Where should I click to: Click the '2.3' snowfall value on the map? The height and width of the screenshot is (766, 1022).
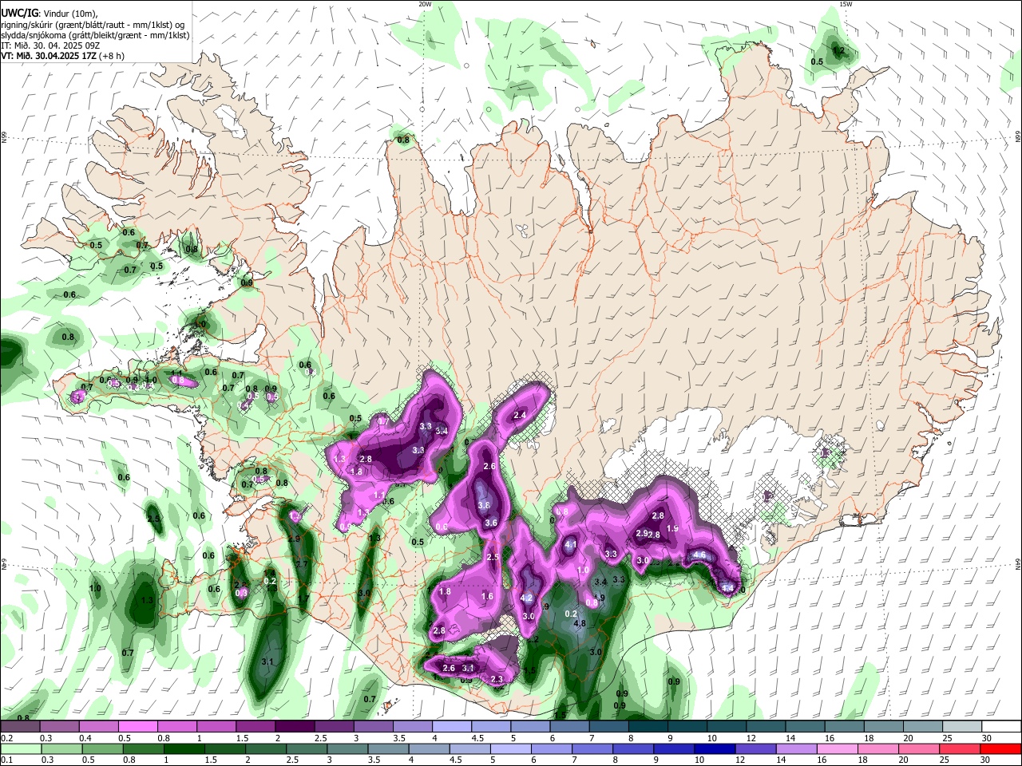(x=497, y=679)
